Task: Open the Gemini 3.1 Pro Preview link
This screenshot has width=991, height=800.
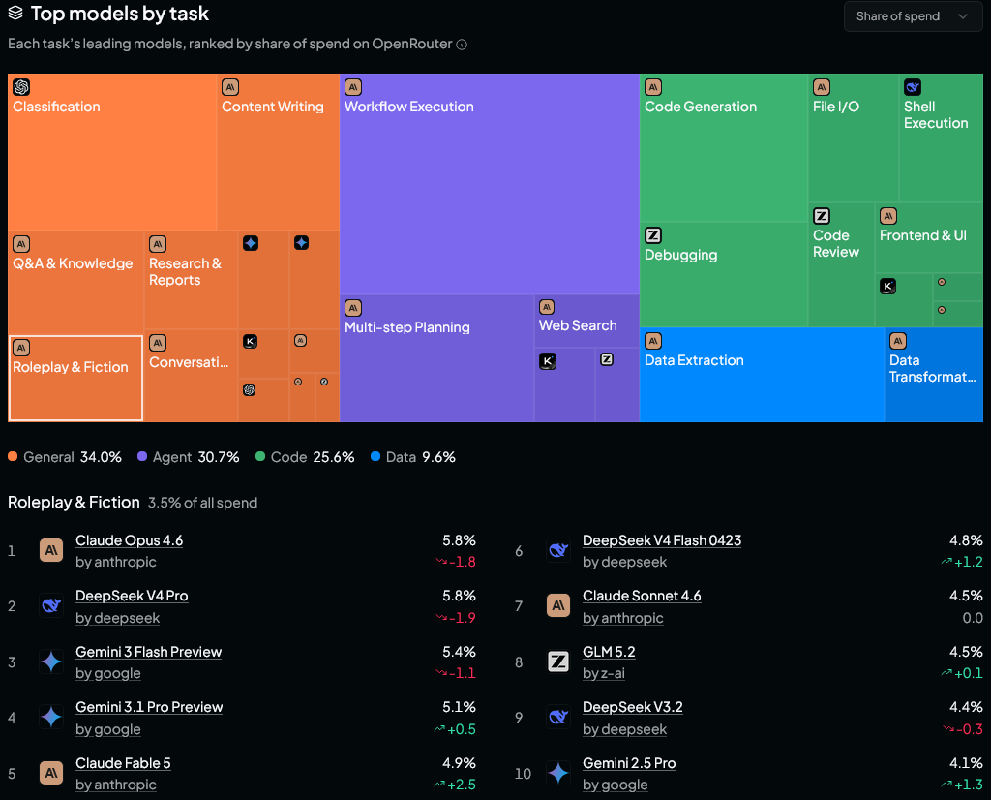Action: point(149,707)
